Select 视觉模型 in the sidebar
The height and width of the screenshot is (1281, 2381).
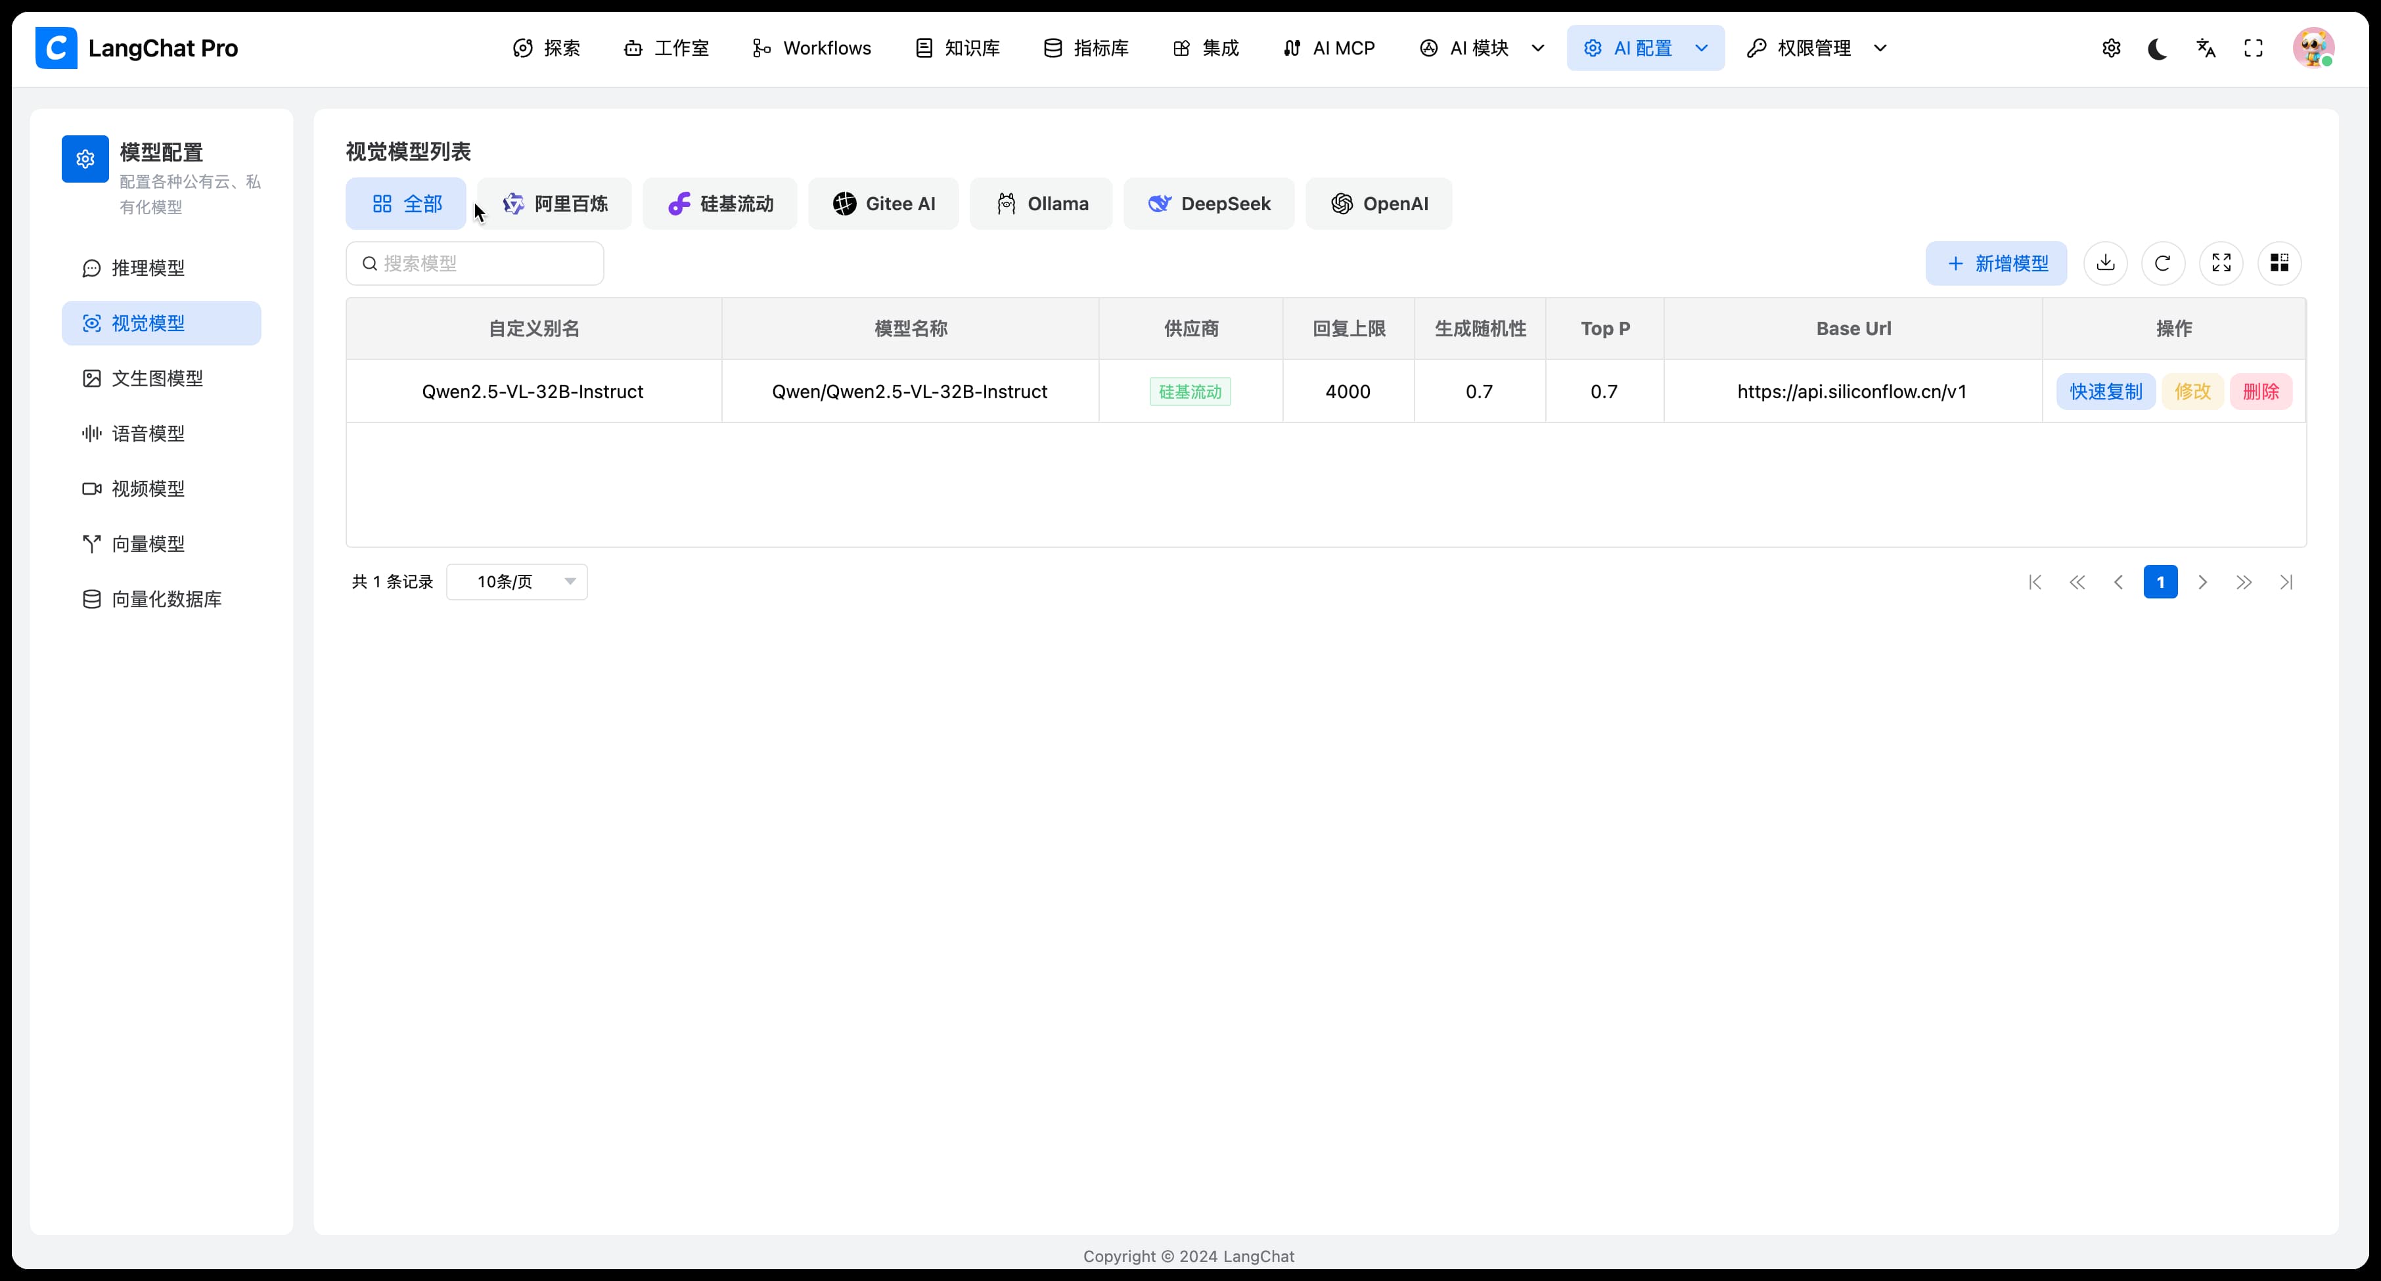[x=162, y=323]
